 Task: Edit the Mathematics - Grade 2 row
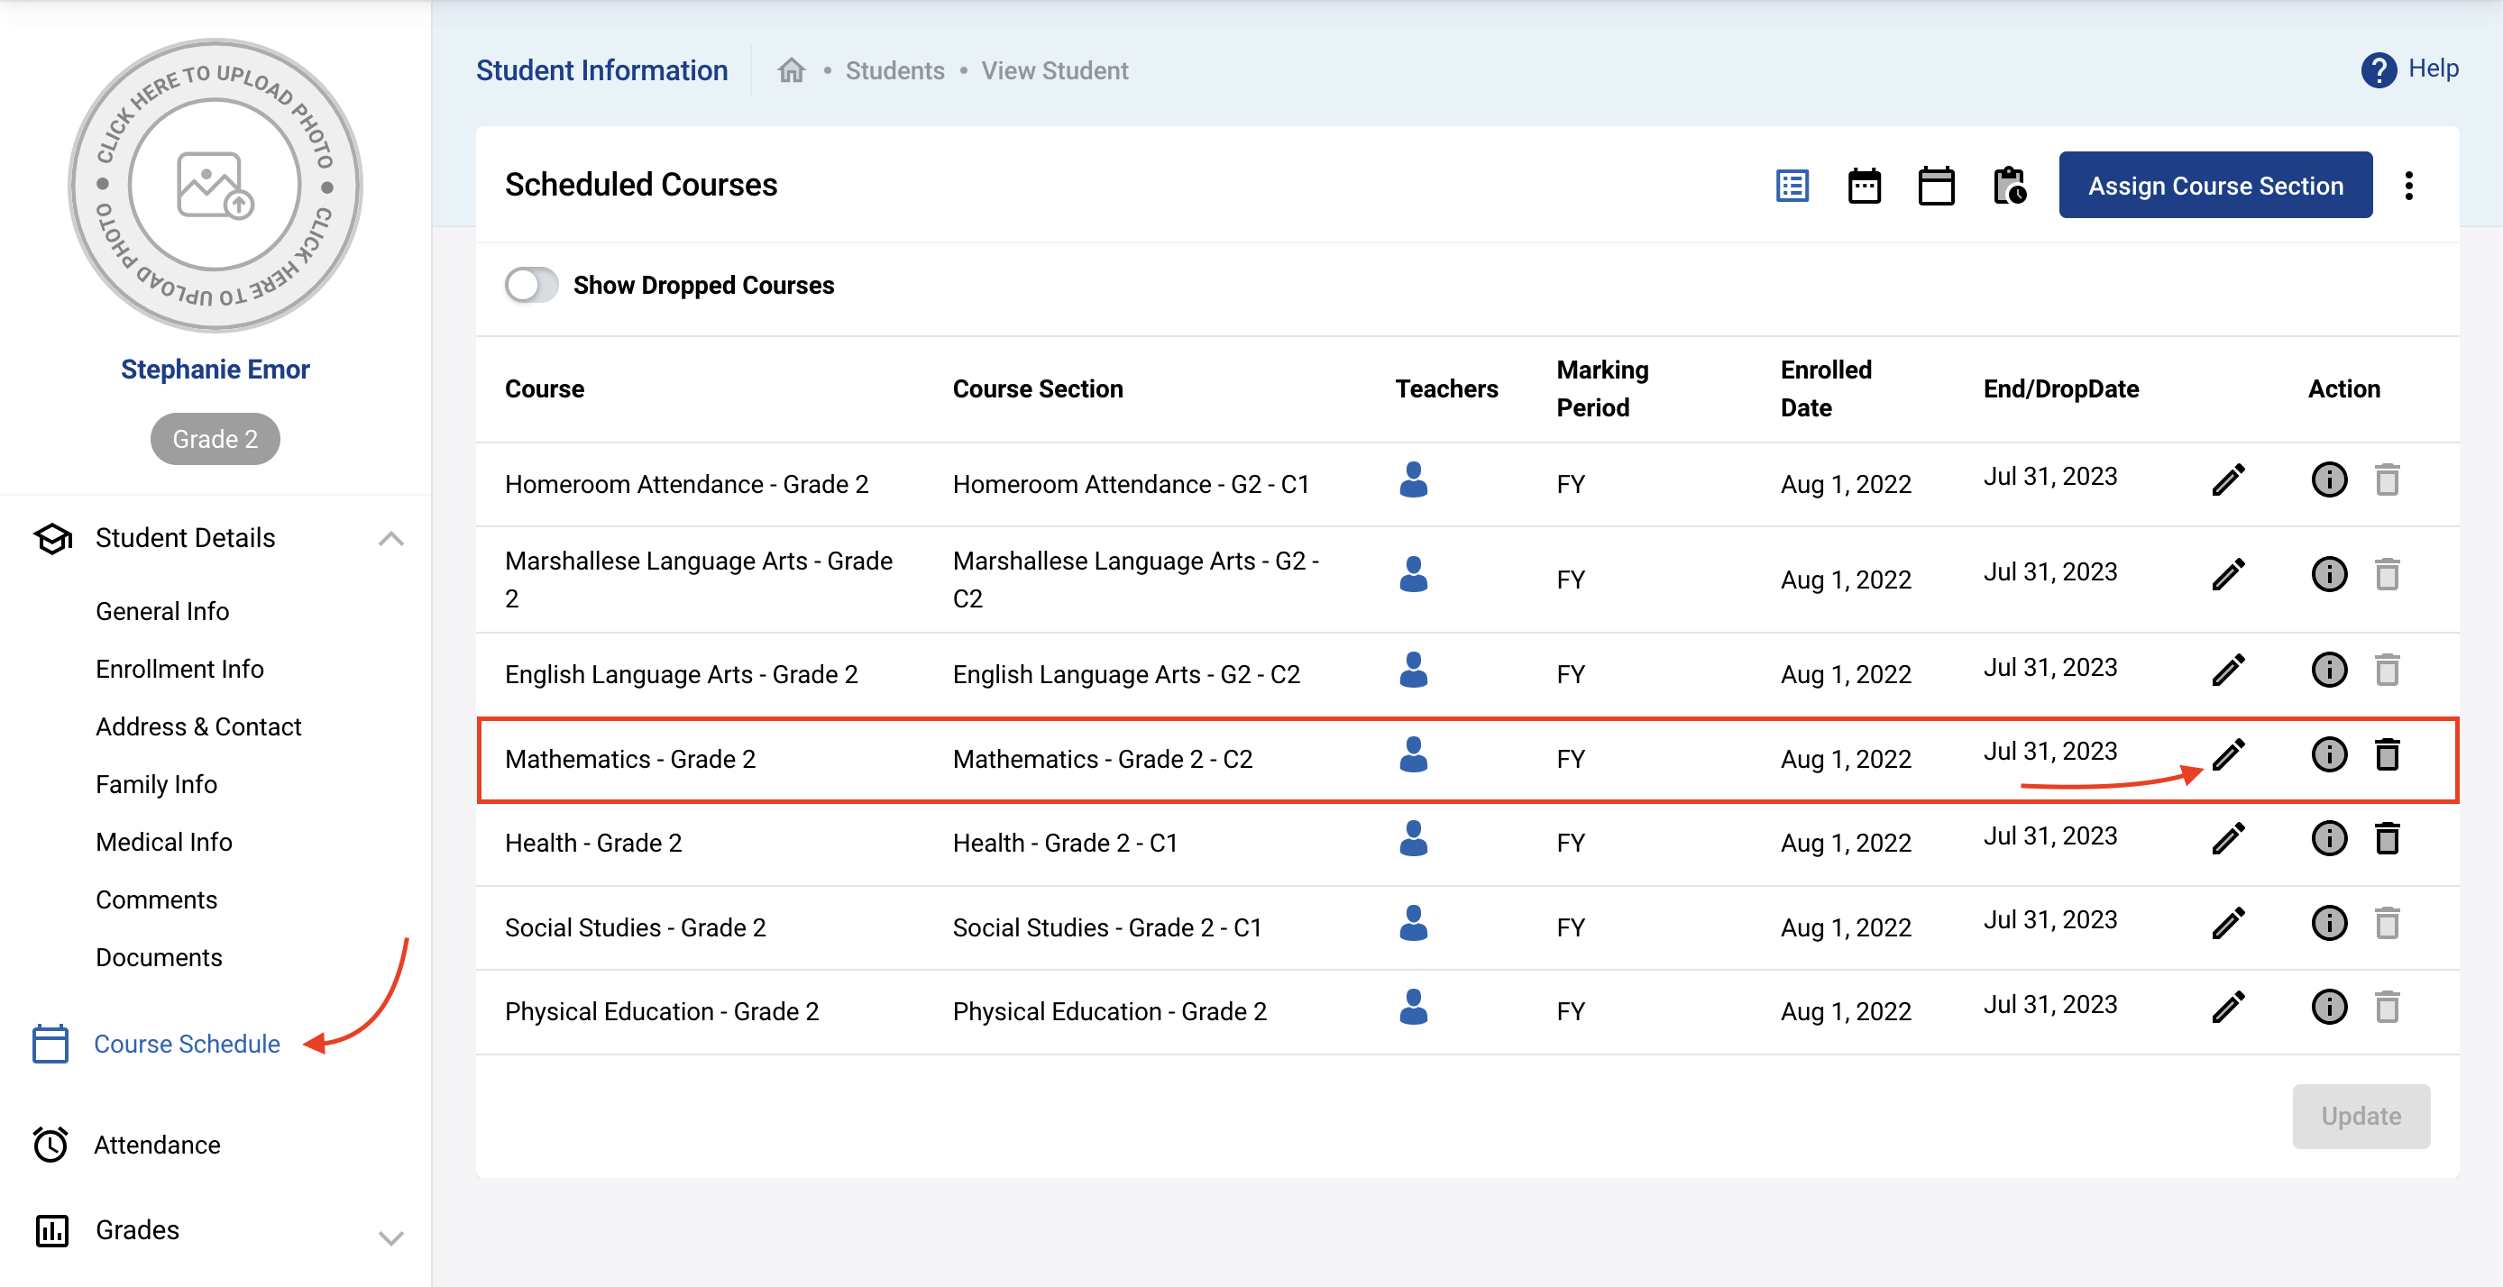(x=2228, y=754)
